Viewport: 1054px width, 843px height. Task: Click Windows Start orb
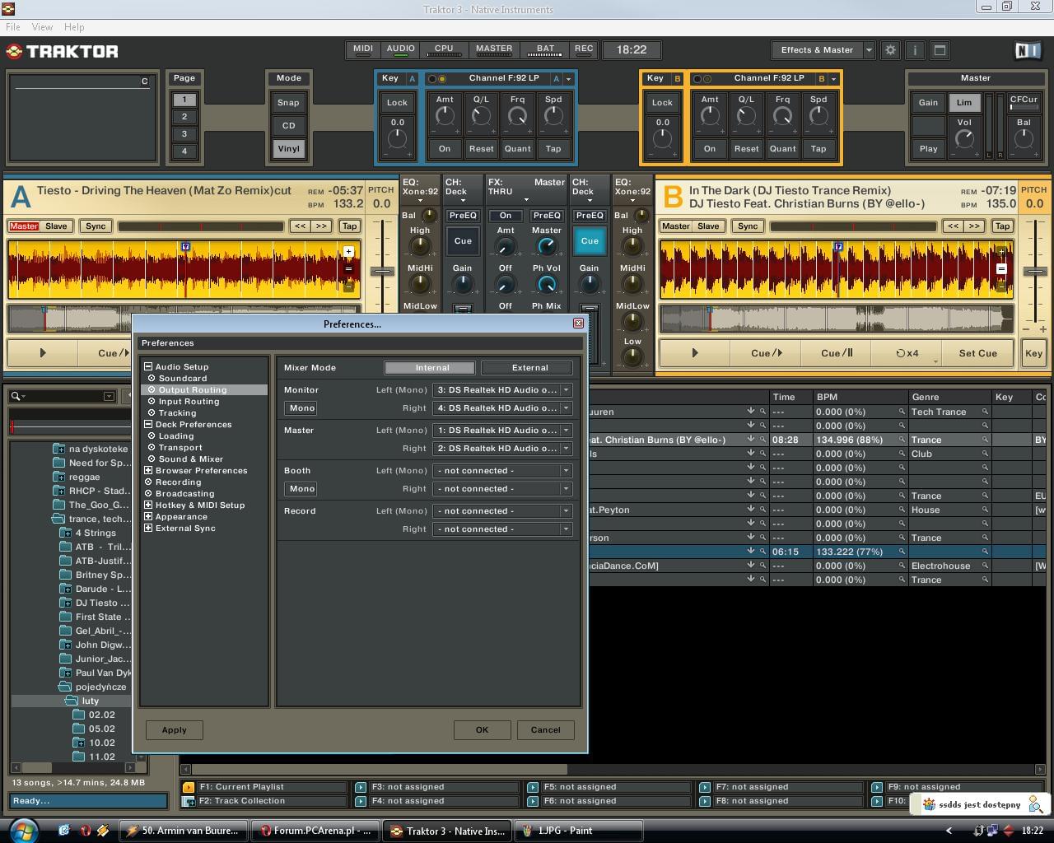pos(23,829)
